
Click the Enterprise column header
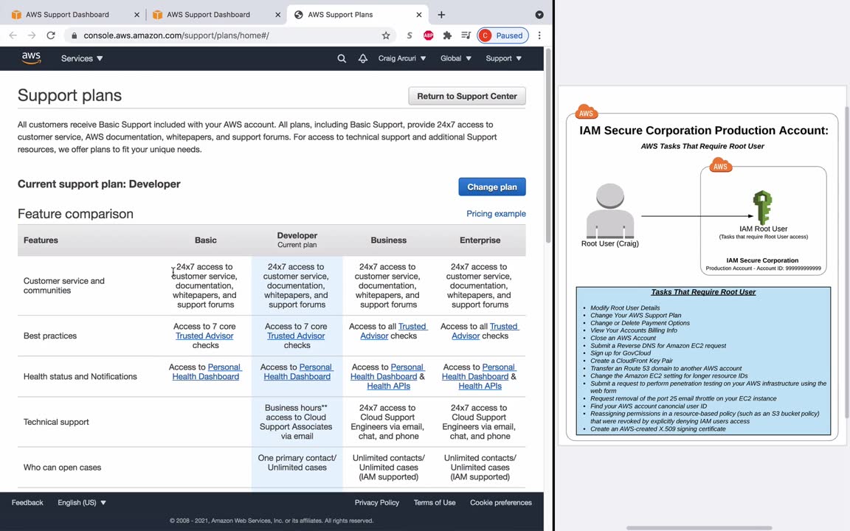(x=480, y=240)
